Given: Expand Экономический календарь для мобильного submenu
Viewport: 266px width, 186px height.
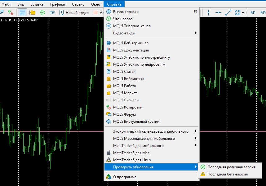Looking at the screenshot, I should (x=151, y=131).
